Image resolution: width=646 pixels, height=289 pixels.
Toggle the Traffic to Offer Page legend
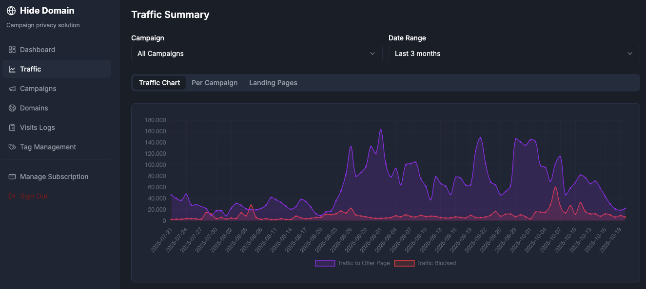tap(352, 263)
